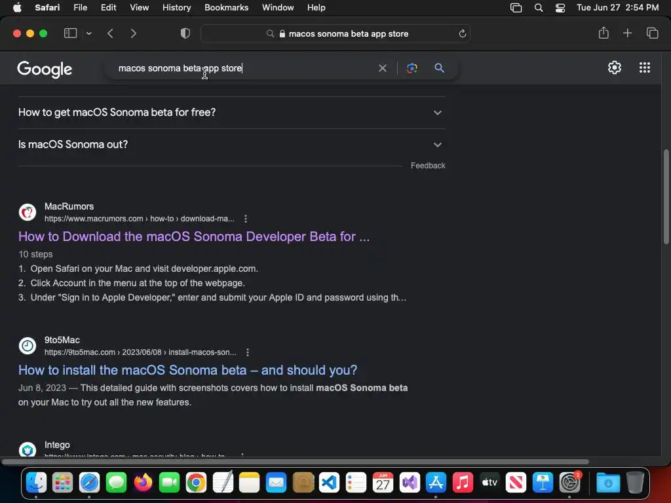This screenshot has height=503, width=671.
Task: Open Music from the Dock
Action: click(463, 483)
